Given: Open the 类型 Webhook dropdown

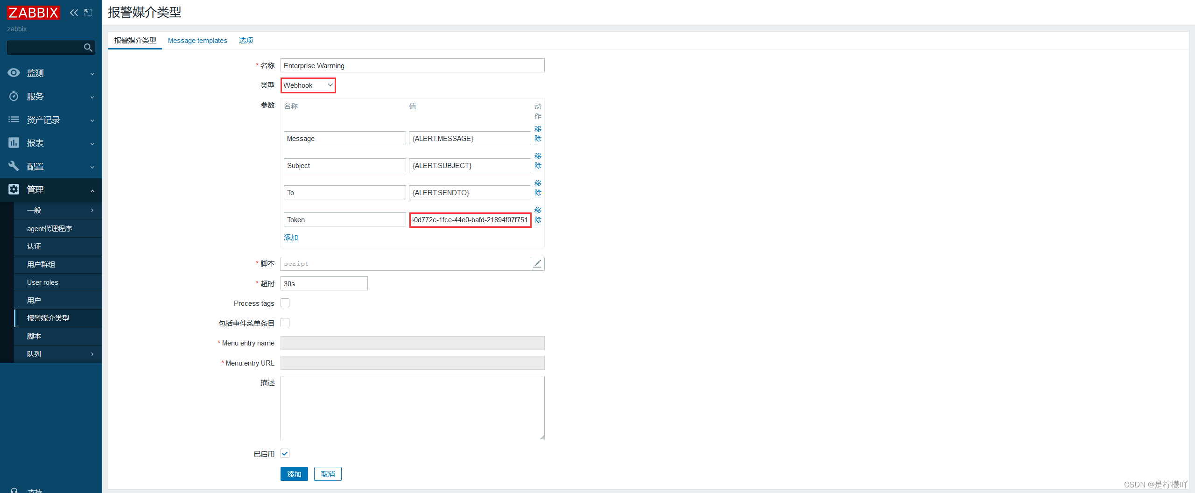Looking at the screenshot, I should click(308, 85).
